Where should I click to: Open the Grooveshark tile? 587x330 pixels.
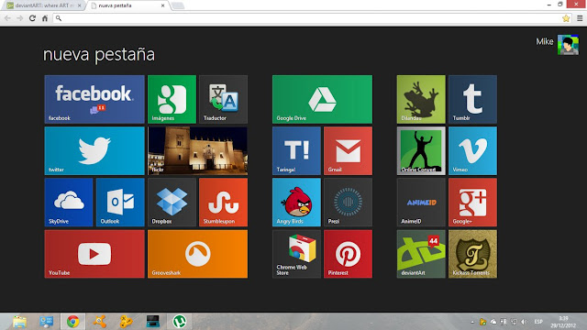tap(198, 254)
